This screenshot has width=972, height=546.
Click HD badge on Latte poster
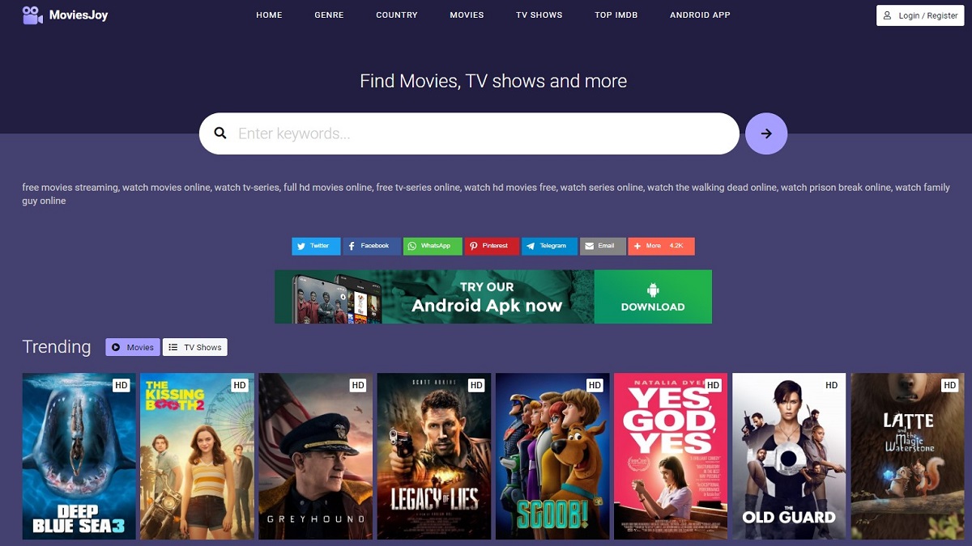tap(950, 385)
